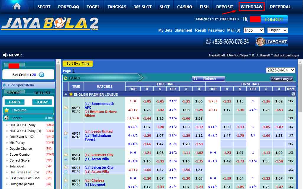Go to the home page icon
The height and width of the screenshot is (189, 303).
coord(17,6)
